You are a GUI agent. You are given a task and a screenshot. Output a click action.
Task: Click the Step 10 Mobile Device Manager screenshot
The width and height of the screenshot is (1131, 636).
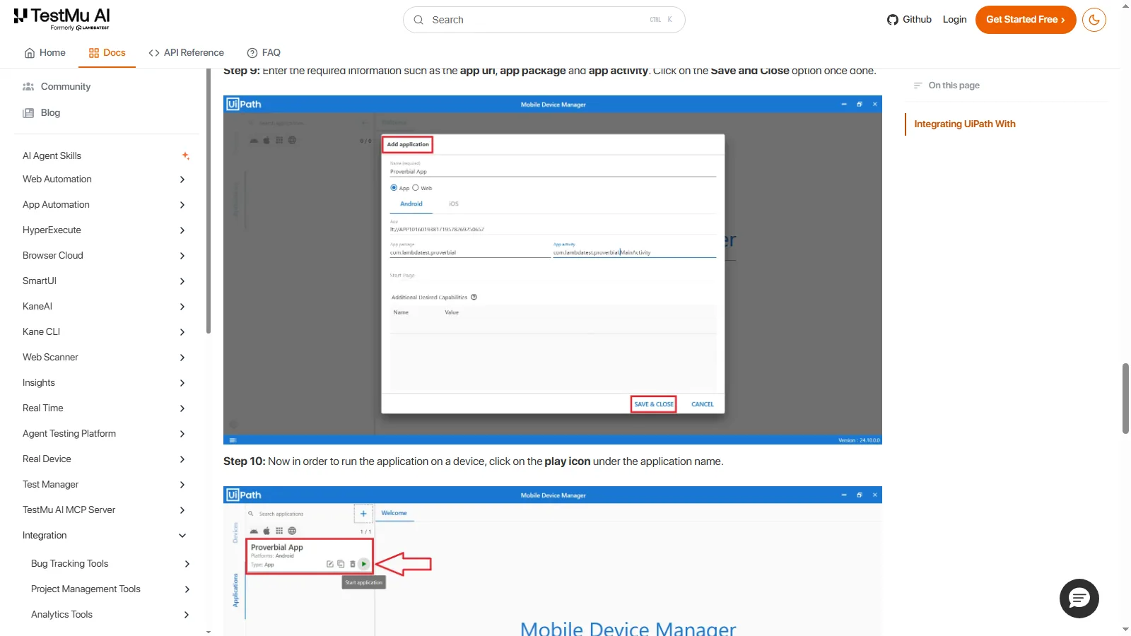[x=553, y=561]
